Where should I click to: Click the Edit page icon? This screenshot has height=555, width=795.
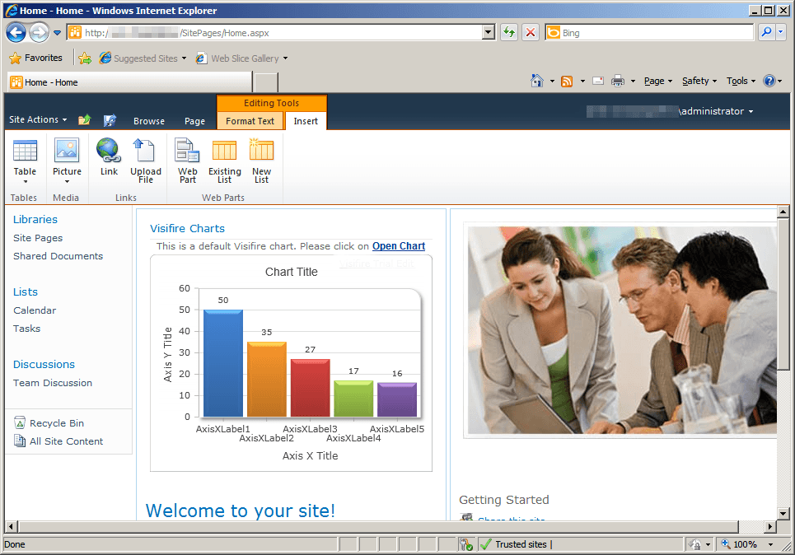coord(110,120)
